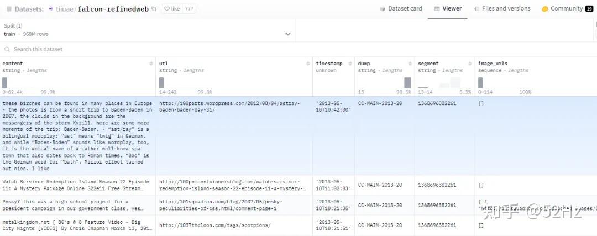
Task: Select the content length histogram bar
Action: click(5, 83)
